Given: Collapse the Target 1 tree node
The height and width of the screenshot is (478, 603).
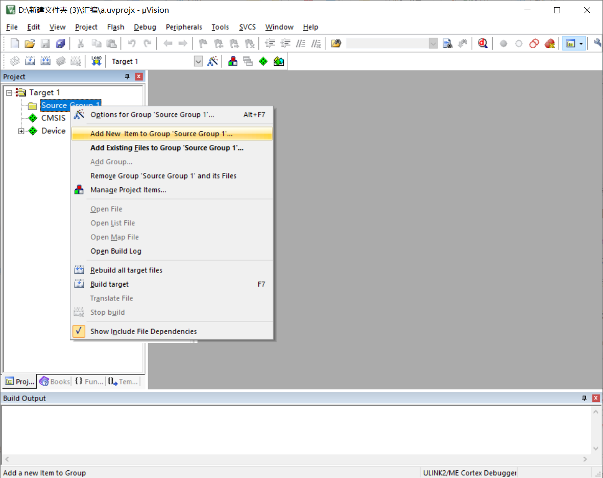Looking at the screenshot, I should (9, 93).
